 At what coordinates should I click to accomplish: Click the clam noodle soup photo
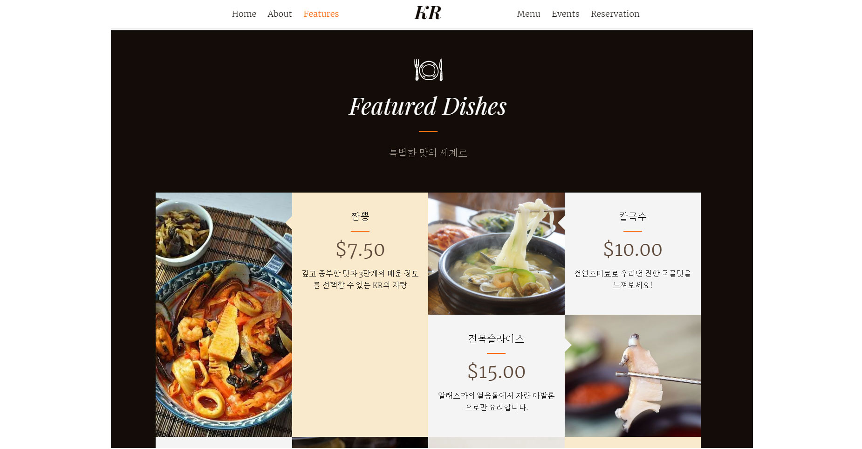[x=496, y=254]
